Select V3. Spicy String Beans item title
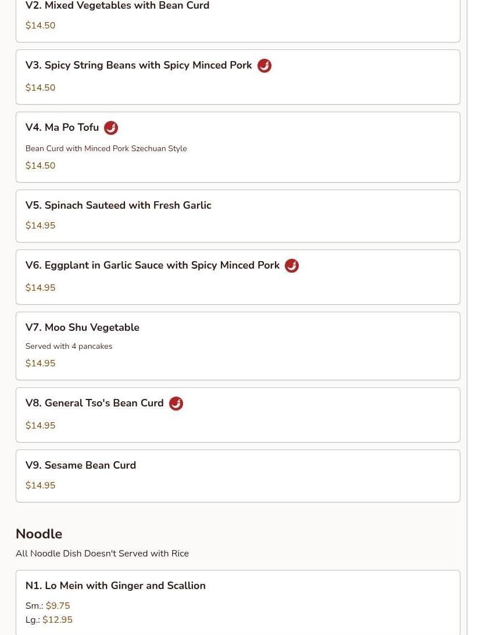479x635 pixels. click(138, 65)
